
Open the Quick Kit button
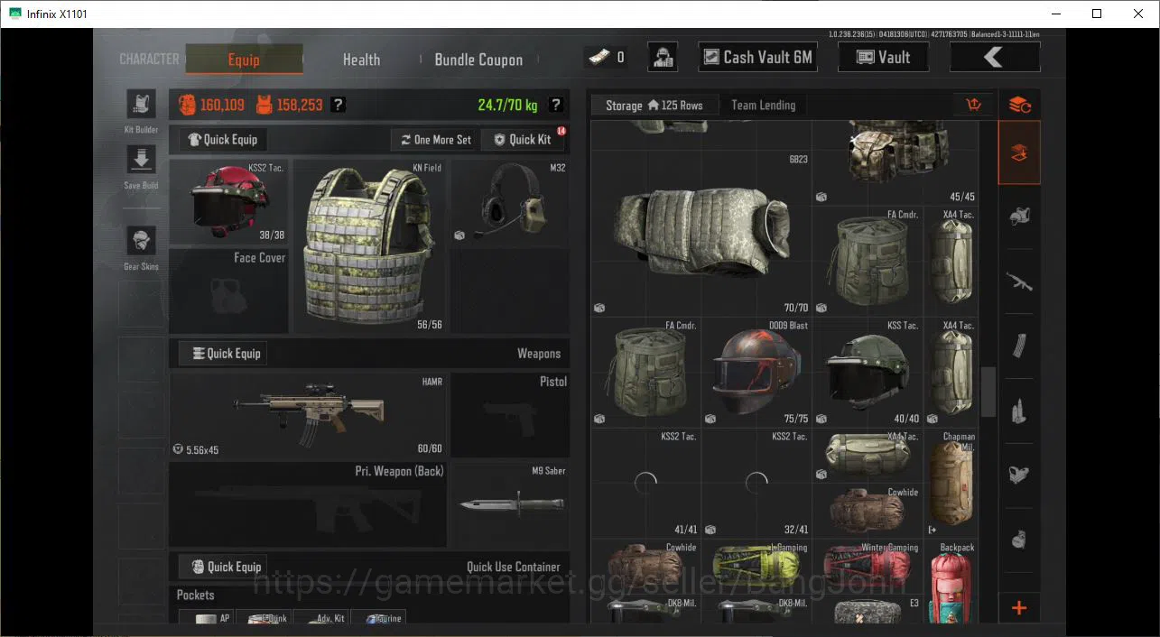point(523,139)
